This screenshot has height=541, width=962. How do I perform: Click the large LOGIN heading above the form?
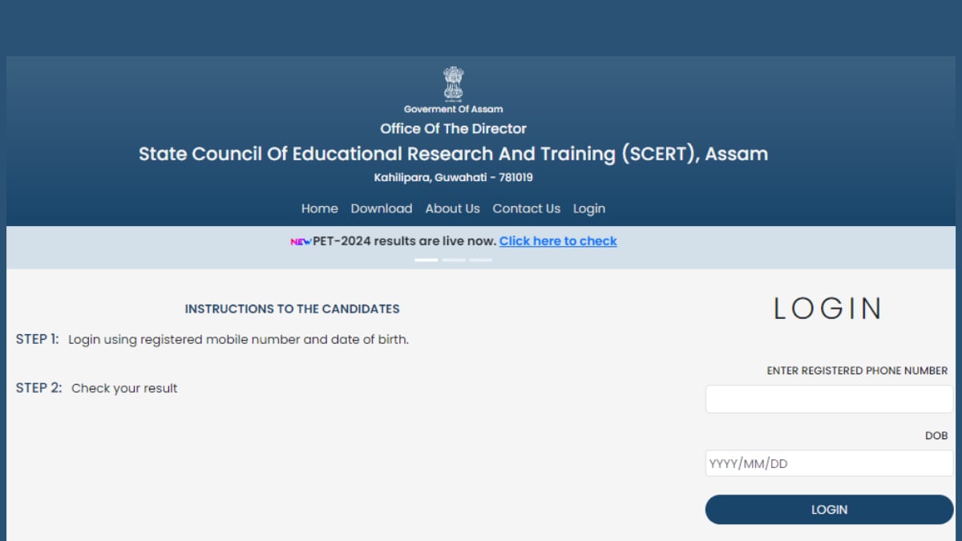[x=828, y=309]
